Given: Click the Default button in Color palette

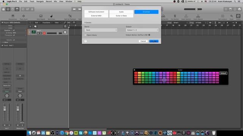Looking at the screenshot, I should pos(223,73).
